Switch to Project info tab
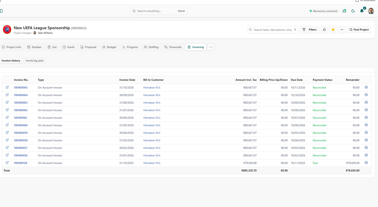The height and width of the screenshot is (207, 378). click(x=12, y=47)
